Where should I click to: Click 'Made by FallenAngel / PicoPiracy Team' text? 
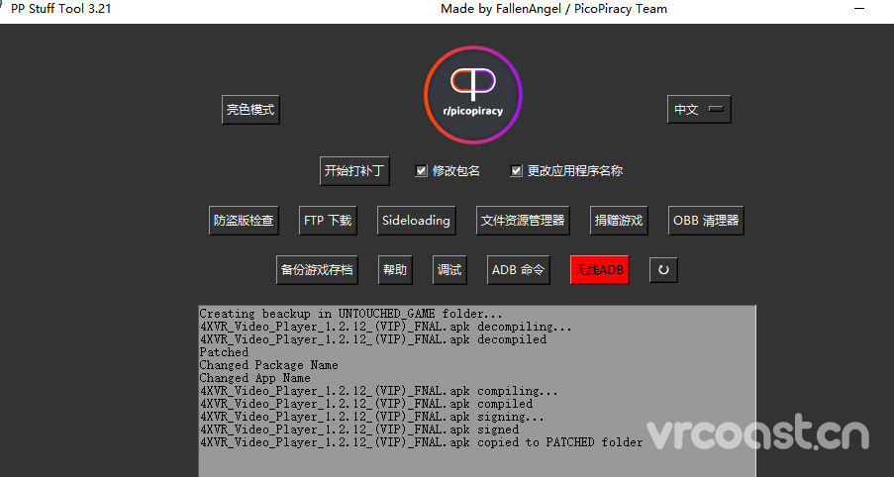[553, 9]
